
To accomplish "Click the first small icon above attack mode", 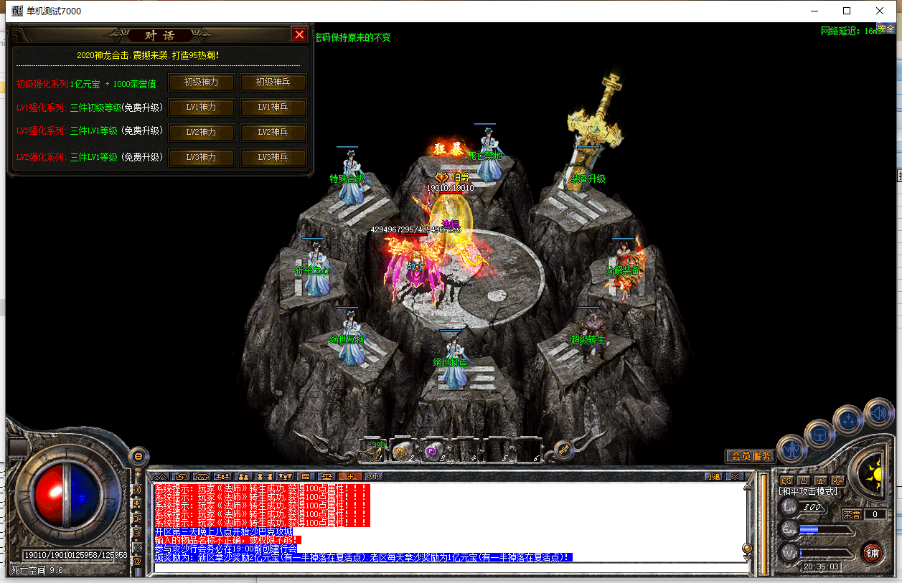I will coord(786,480).
